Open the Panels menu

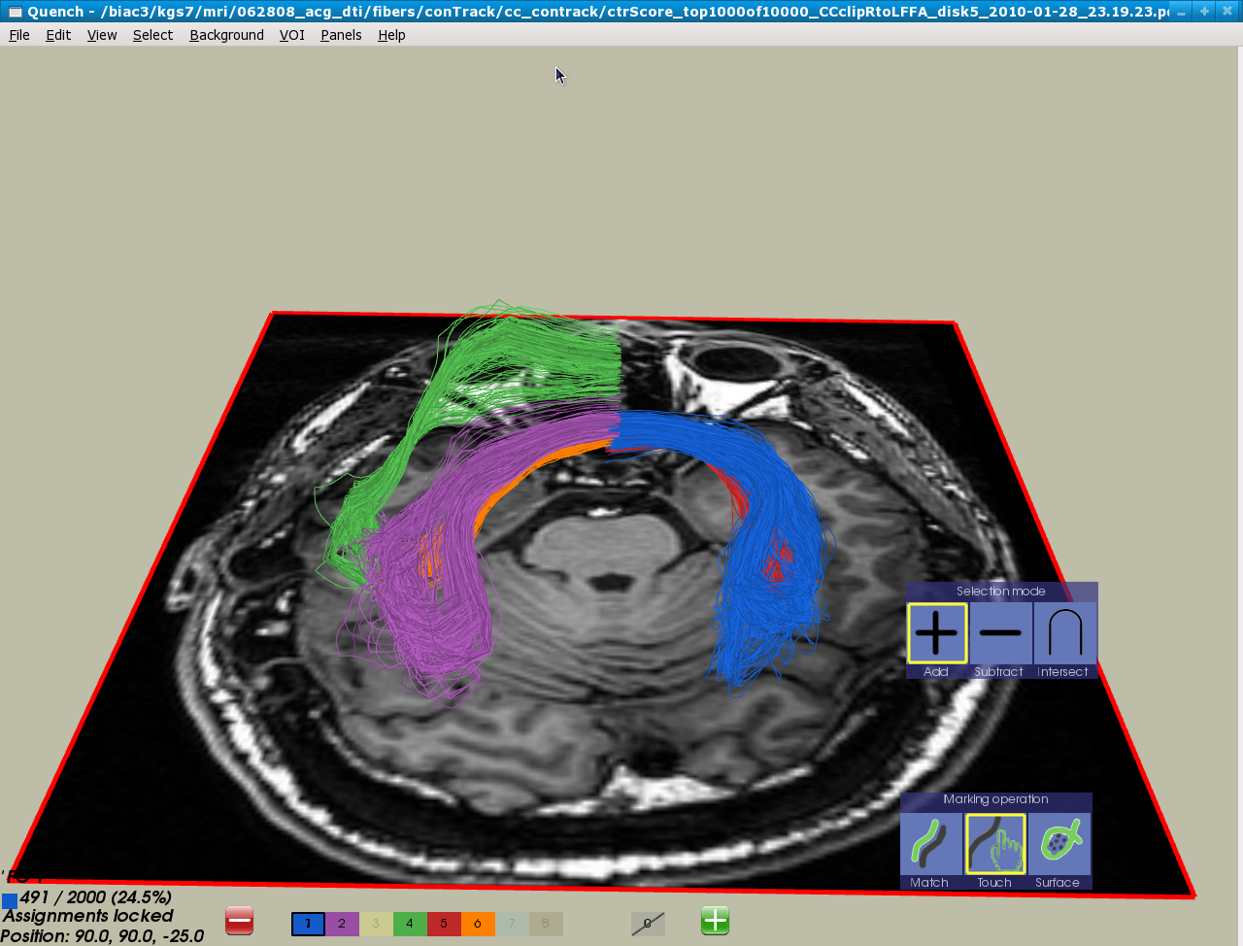click(x=341, y=35)
